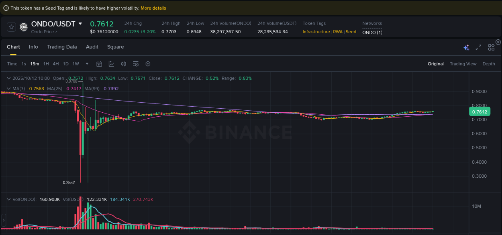Viewport: 502px width, 235px height.
Task: Select the candlestick display icon
Action: [x=123, y=64]
